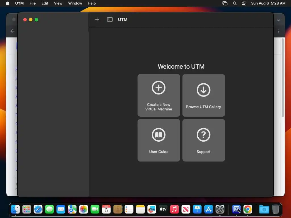Open the View menu
Viewport: 291px width, 218px height.
[58, 3]
